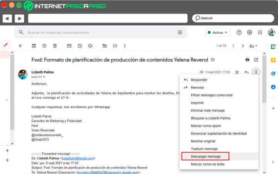Hide the side panel chevron
Screen dimensions: 278x174
273,162
